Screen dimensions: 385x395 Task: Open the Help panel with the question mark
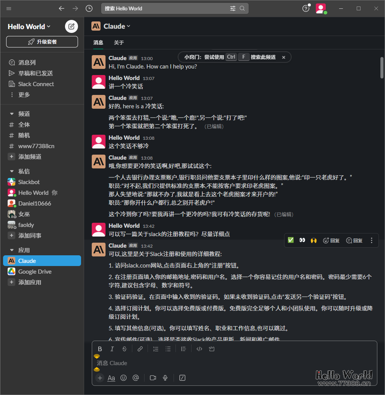(305, 8)
